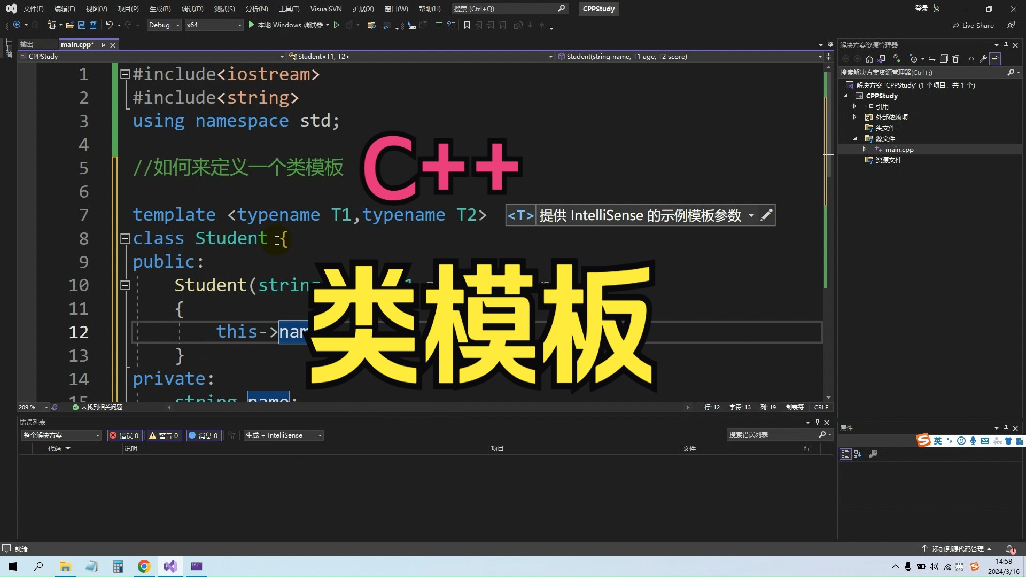Click the switch views icon in Solution Explorer

coord(881,59)
